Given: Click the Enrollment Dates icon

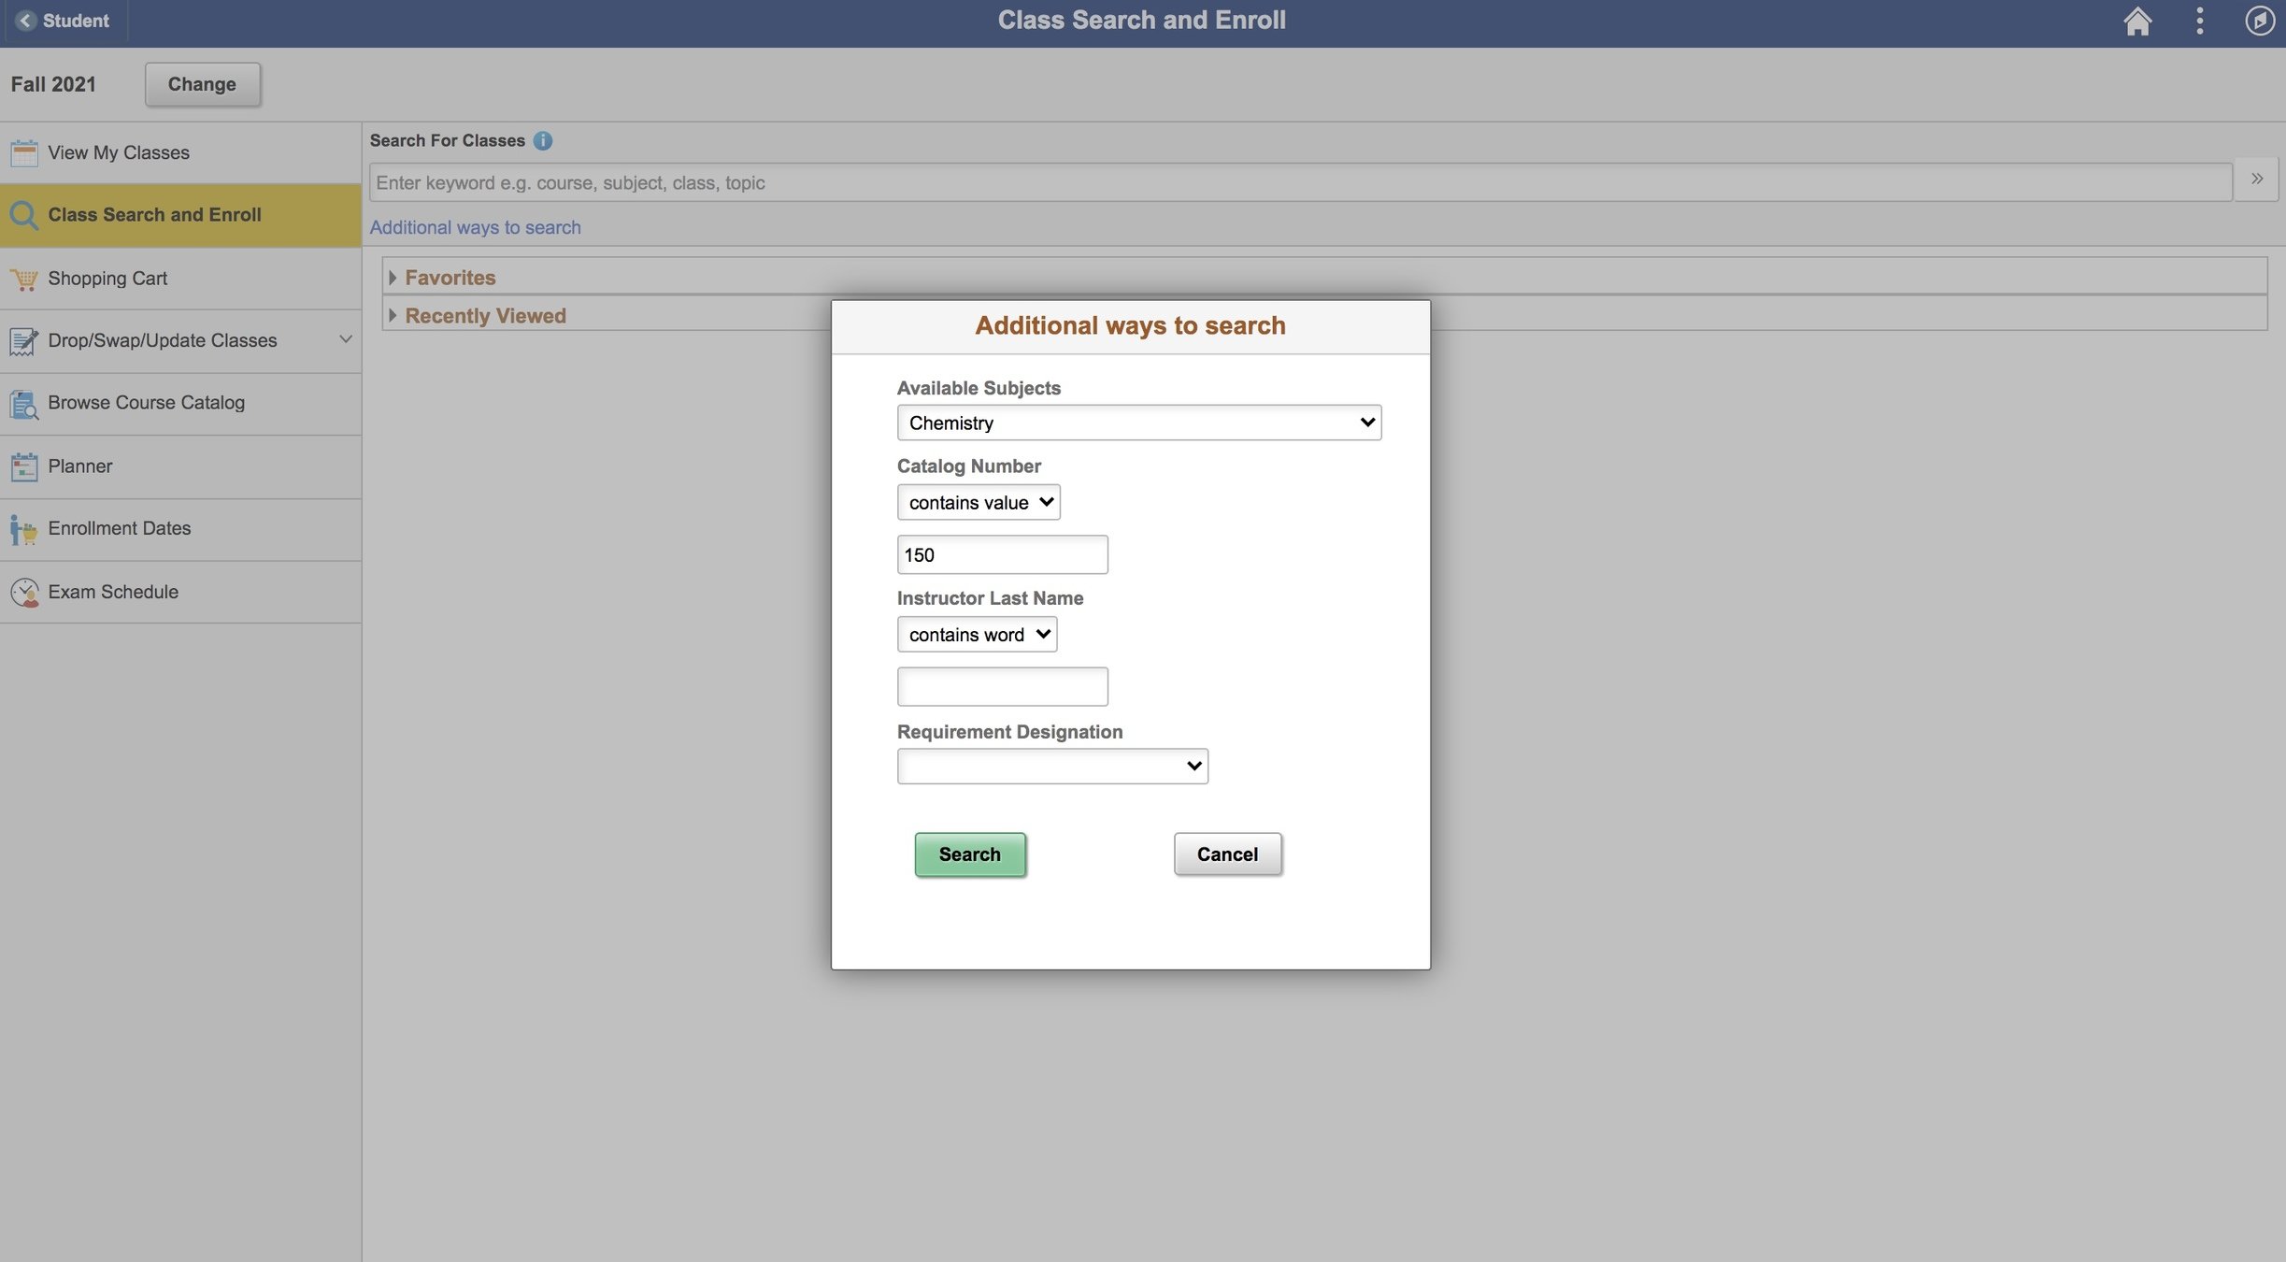Looking at the screenshot, I should pos(23,529).
